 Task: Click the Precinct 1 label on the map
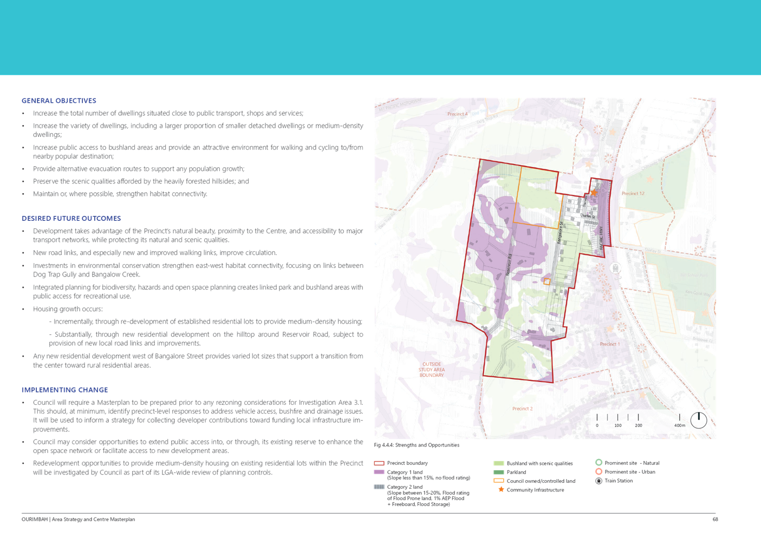[x=610, y=344]
